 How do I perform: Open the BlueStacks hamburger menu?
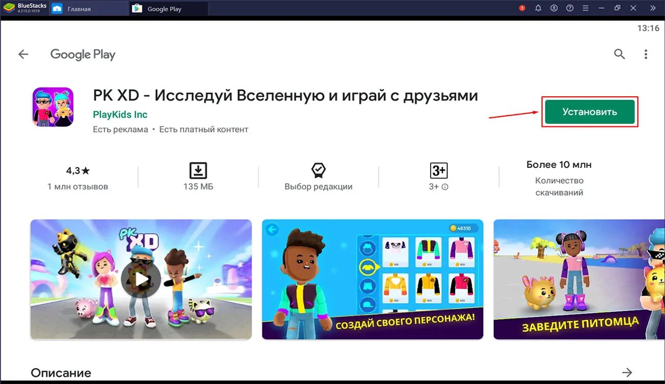point(586,8)
